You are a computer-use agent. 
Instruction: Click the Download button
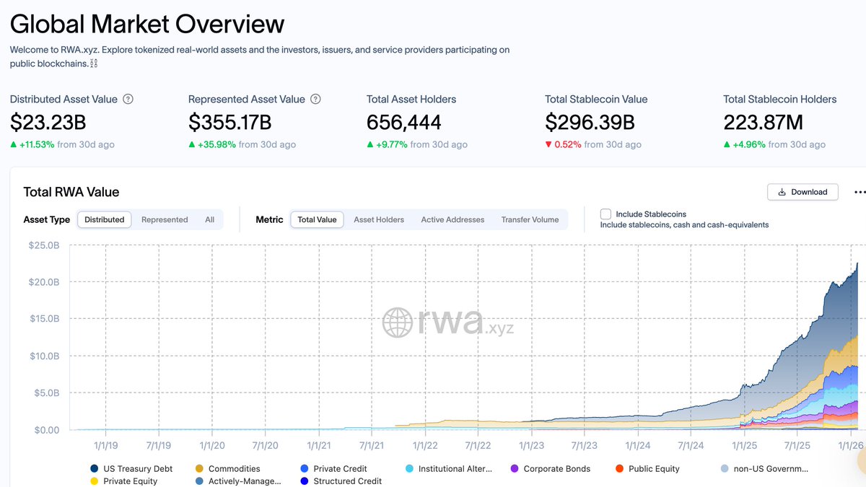(x=802, y=192)
